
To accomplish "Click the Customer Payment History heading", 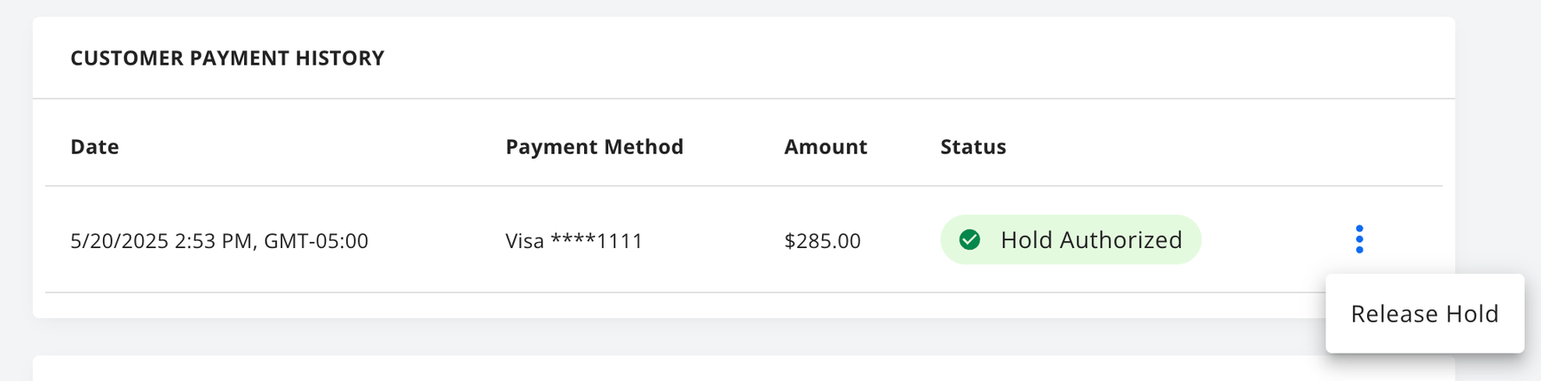I will (x=227, y=58).
